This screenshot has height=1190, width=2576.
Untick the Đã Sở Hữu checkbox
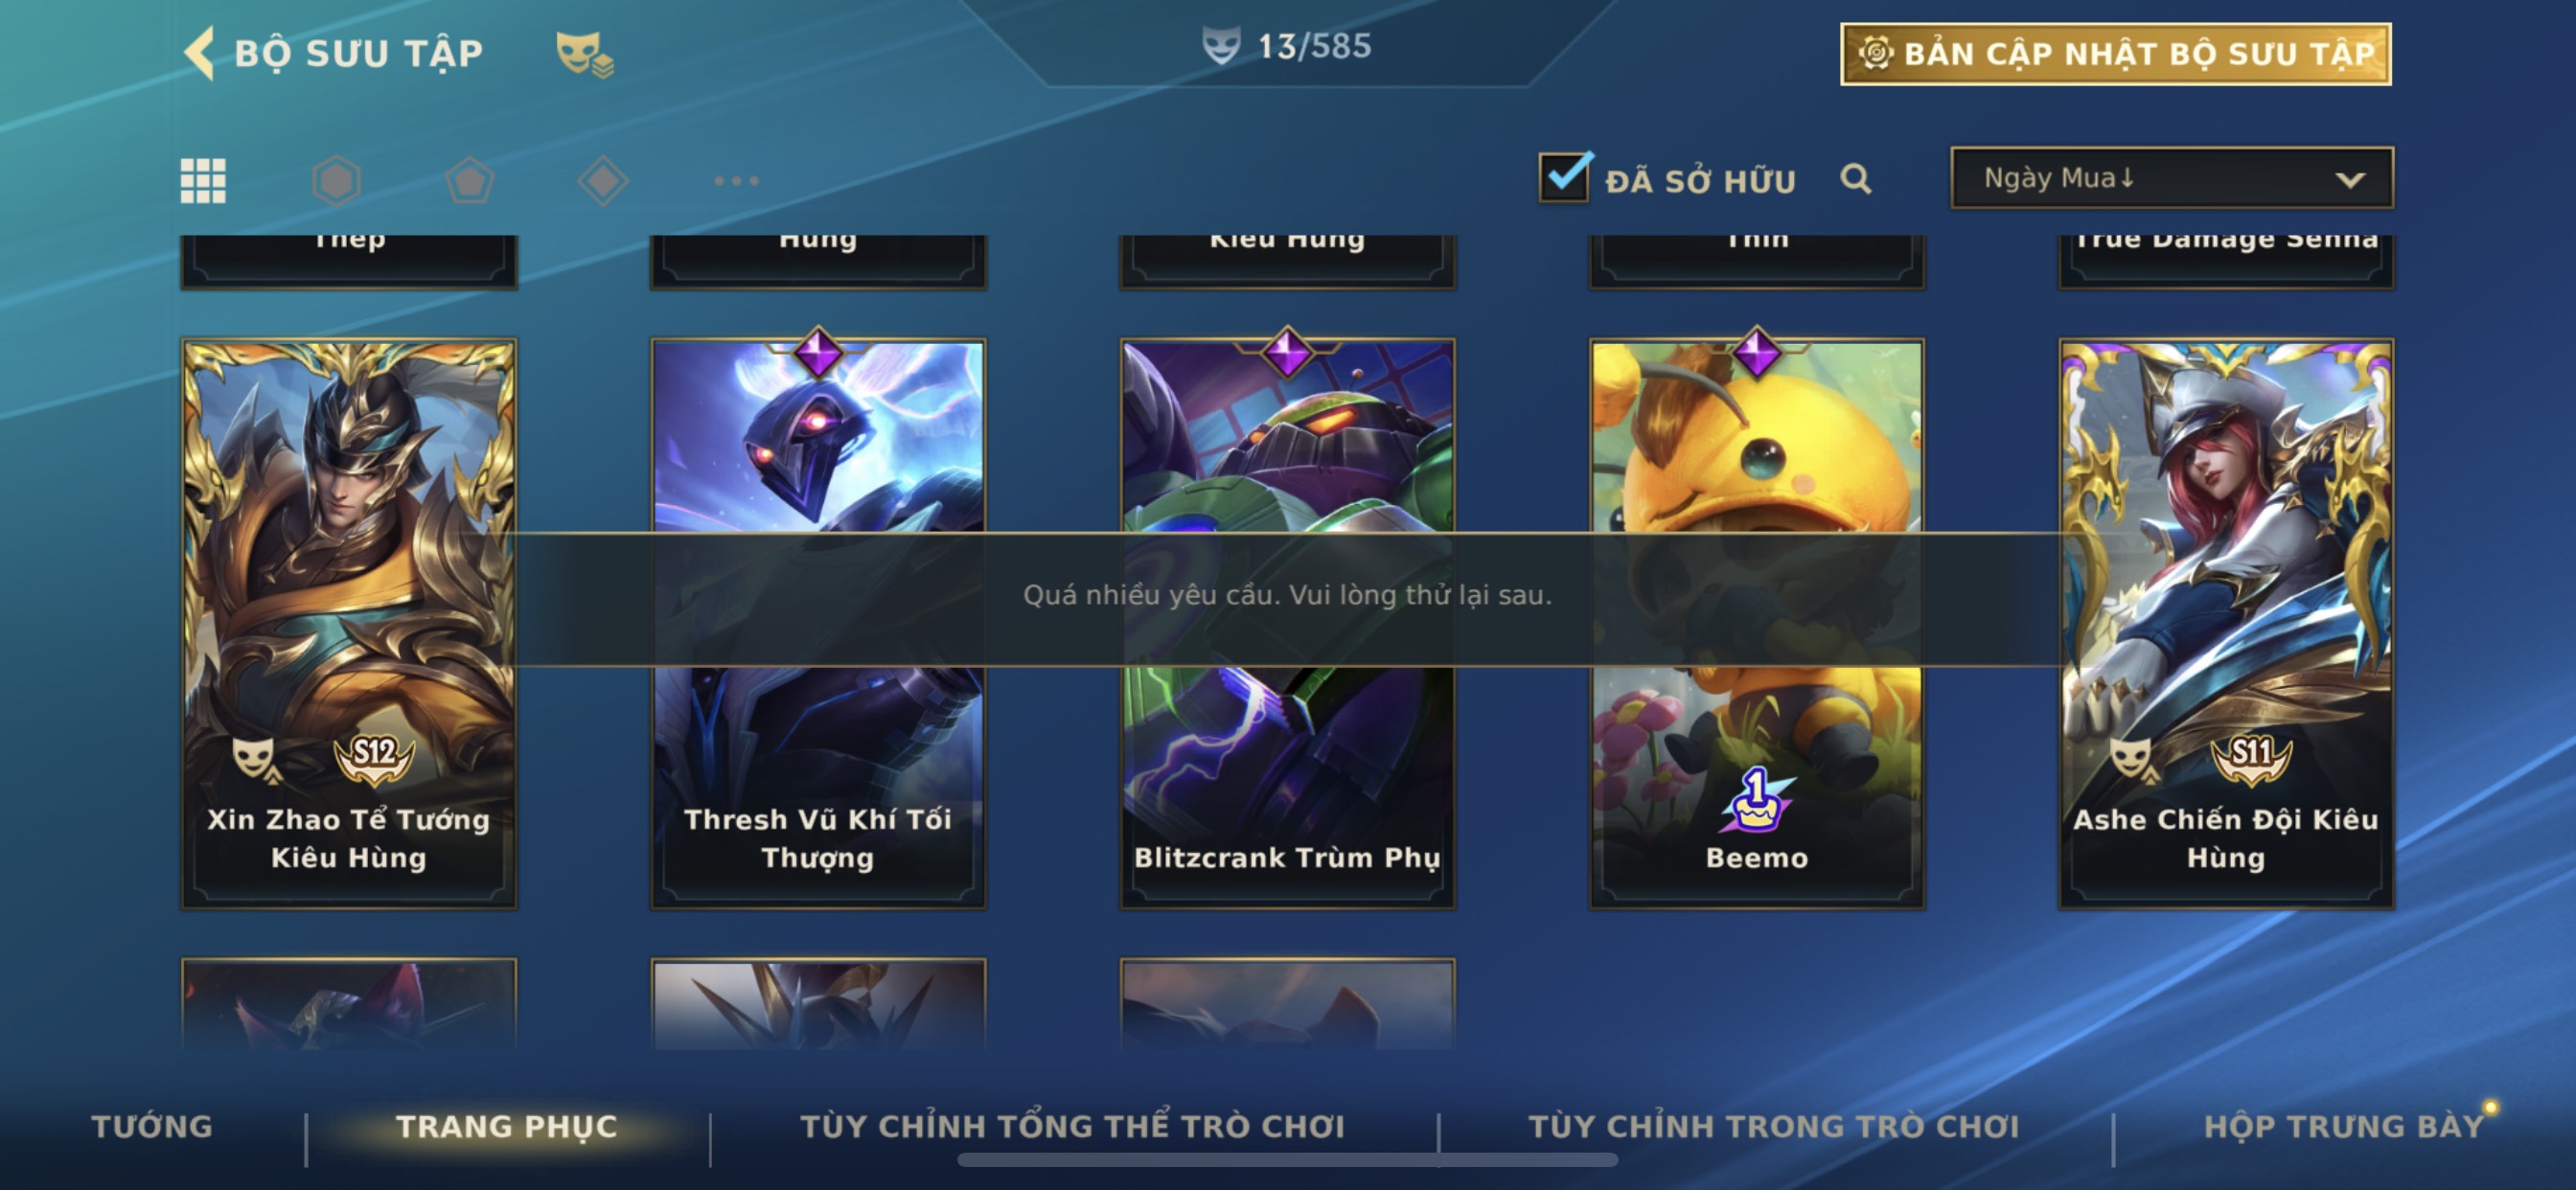click(1564, 178)
